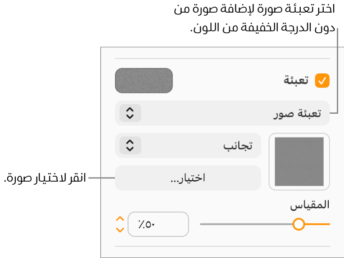The height and width of the screenshot is (258, 344).
Task: Click the bold تعبئة label text
Action: point(296,81)
